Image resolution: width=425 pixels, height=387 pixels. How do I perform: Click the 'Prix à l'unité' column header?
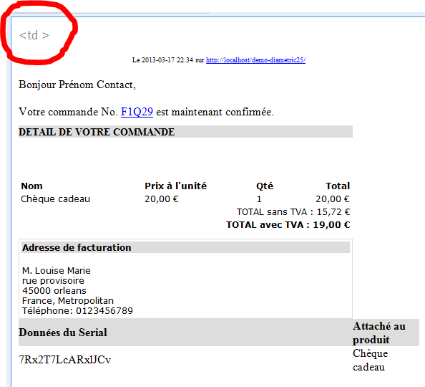[x=175, y=186]
